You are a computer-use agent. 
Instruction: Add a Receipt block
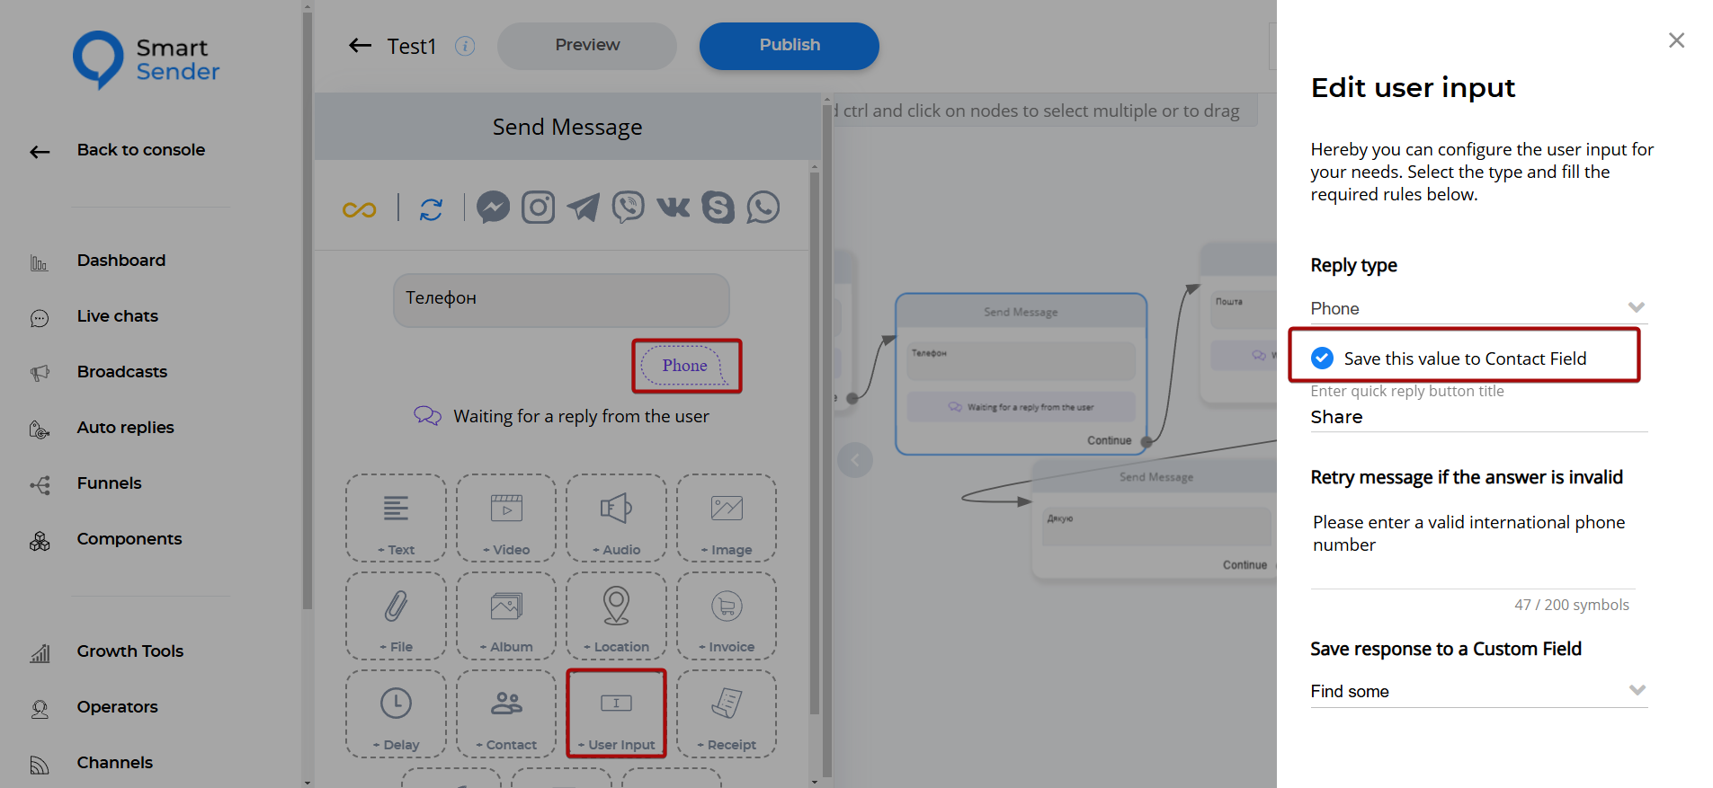tap(727, 713)
